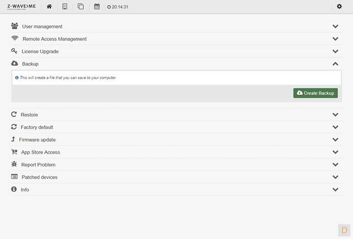Open the License Upgrade label
The height and width of the screenshot is (239, 353).
[x=40, y=52]
